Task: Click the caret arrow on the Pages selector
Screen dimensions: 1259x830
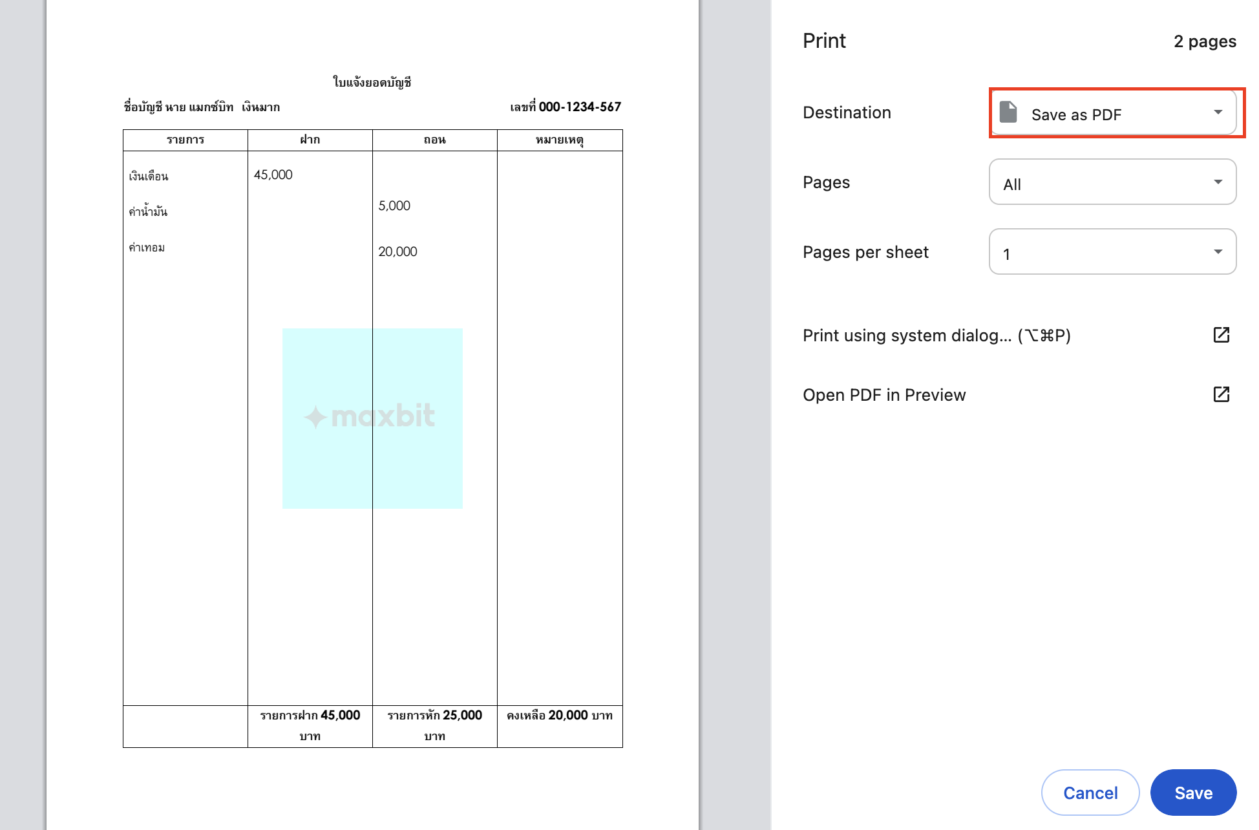Action: (1218, 182)
